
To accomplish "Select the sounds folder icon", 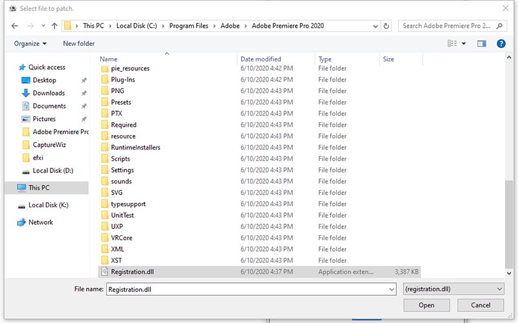I will pos(105,181).
